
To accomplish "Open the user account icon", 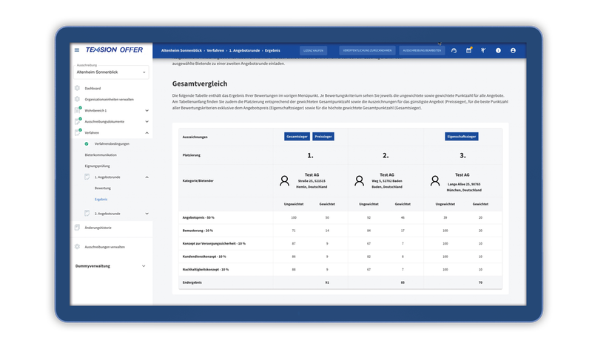I will 513,50.
